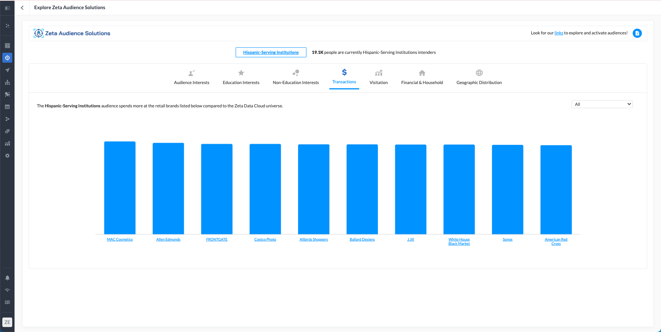Click the Hispanic-Serving Institutions audience button
661x332 pixels.
271,52
